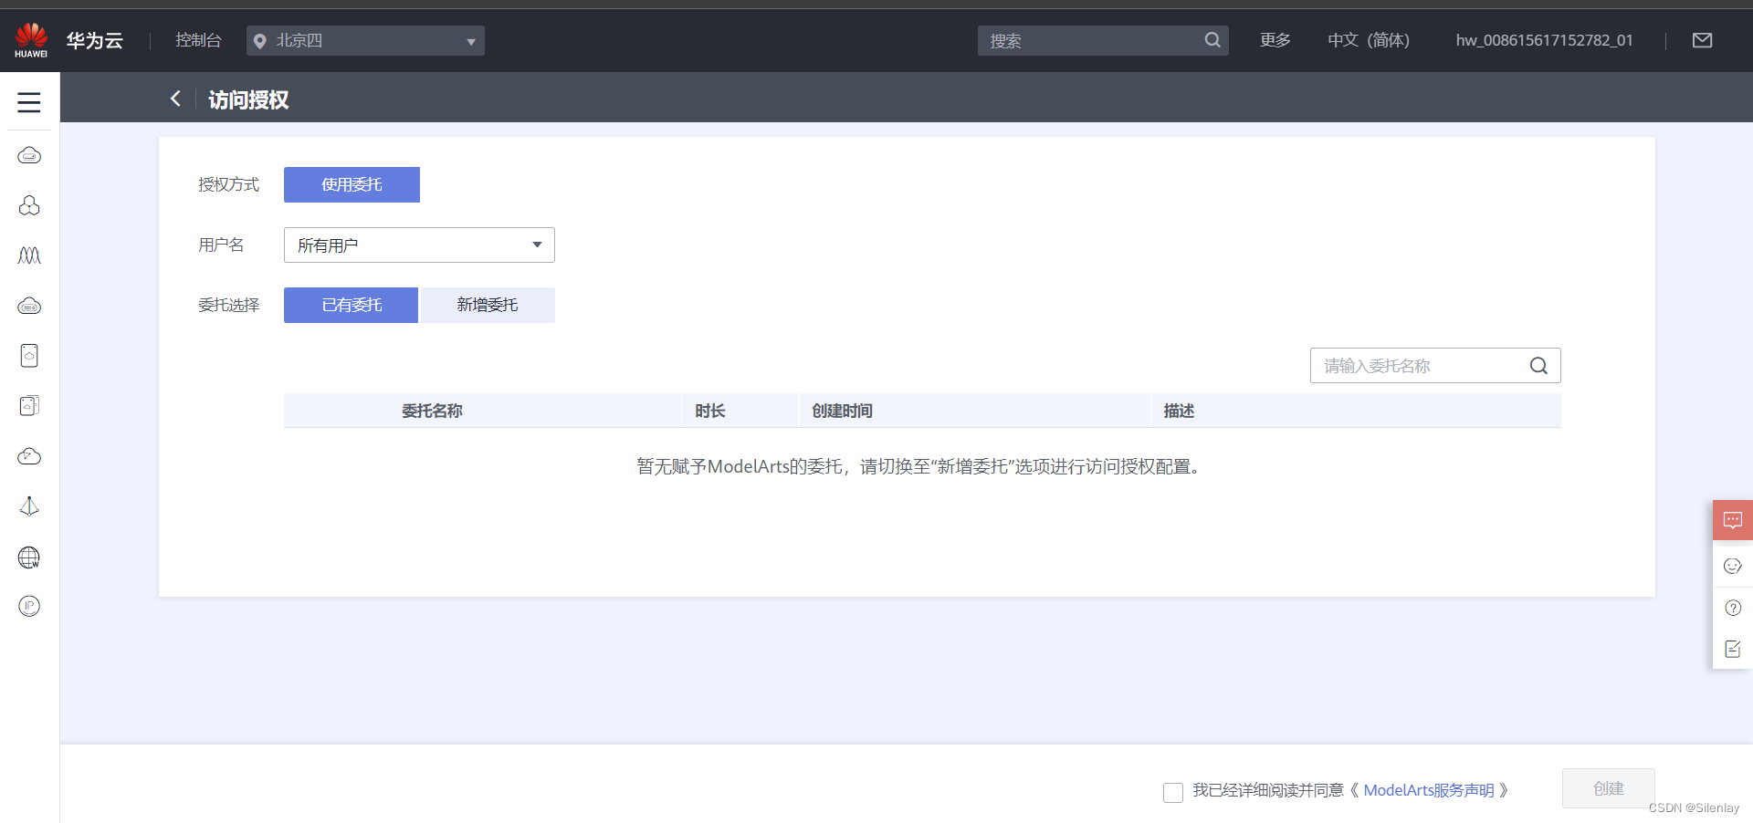Click the location pin icon by 北京四
Viewport: 1753px width, 823px height.
[x=260, y=41]
